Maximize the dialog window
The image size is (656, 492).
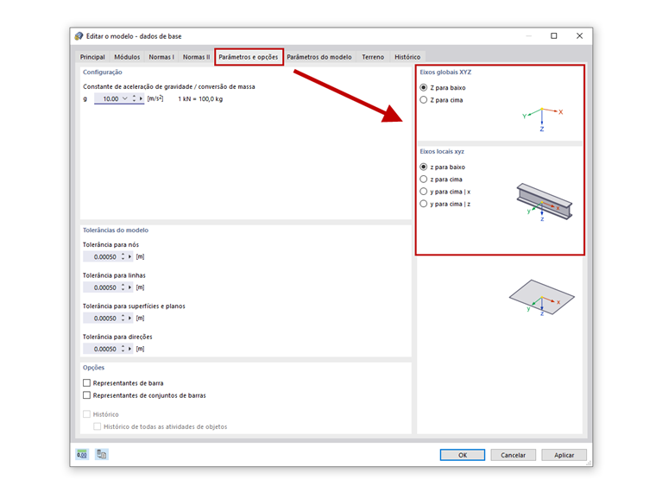coord(554,36)
